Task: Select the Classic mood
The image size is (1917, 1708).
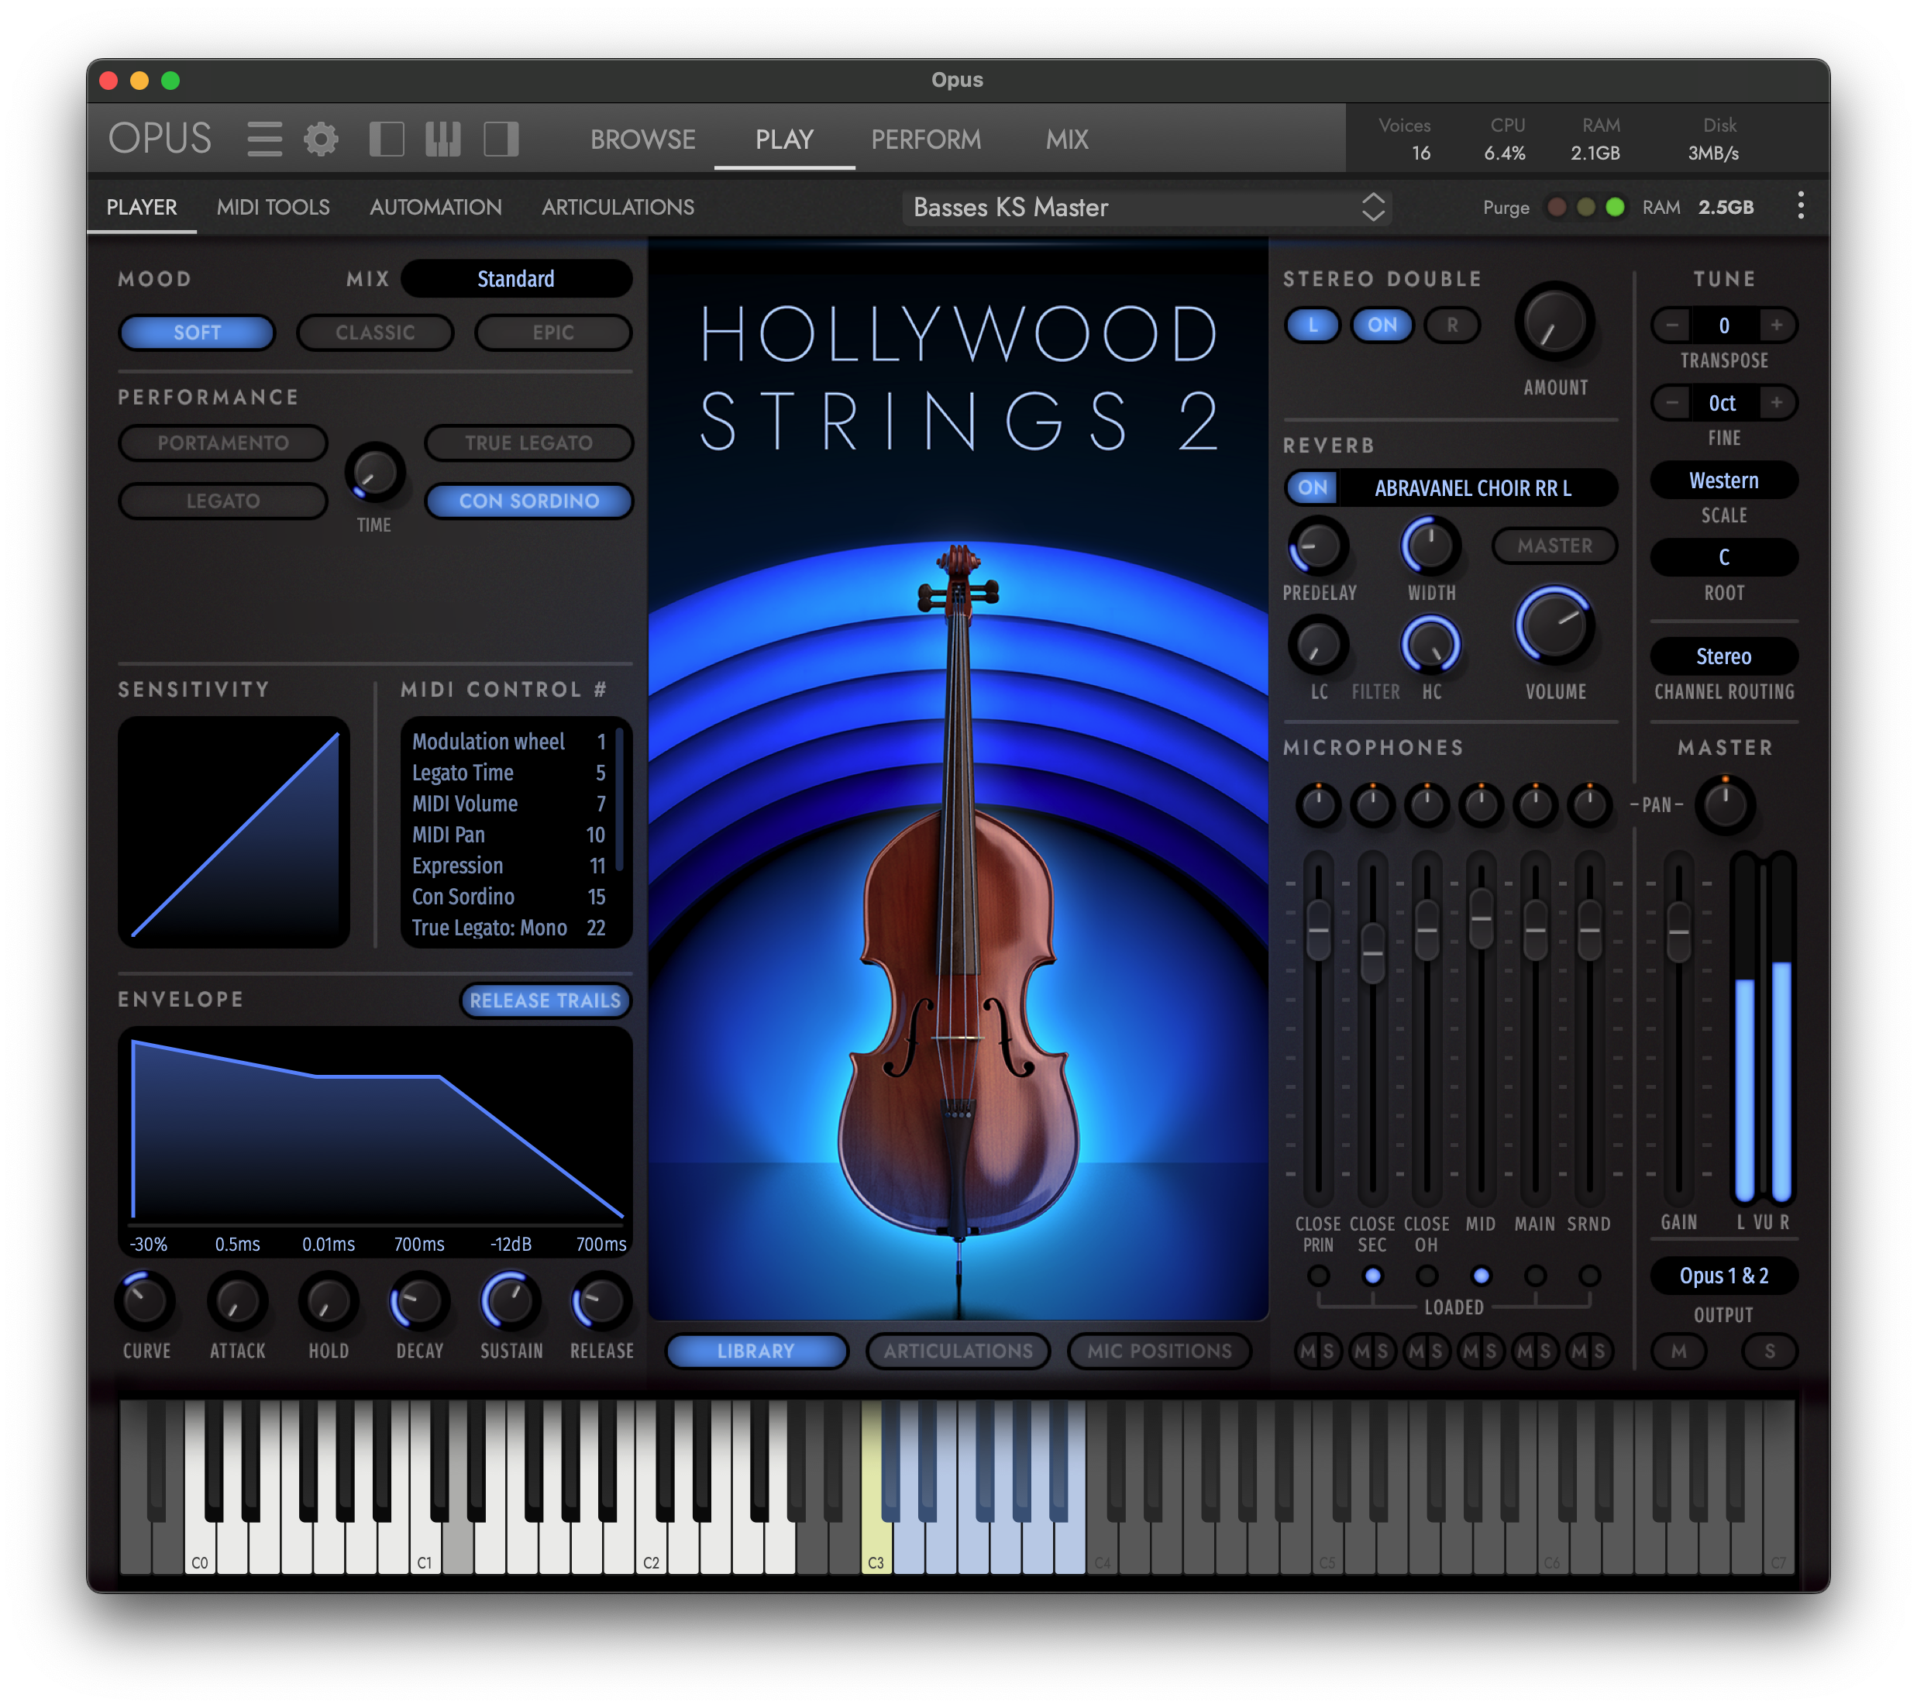Action: click(x=375, y=332)
